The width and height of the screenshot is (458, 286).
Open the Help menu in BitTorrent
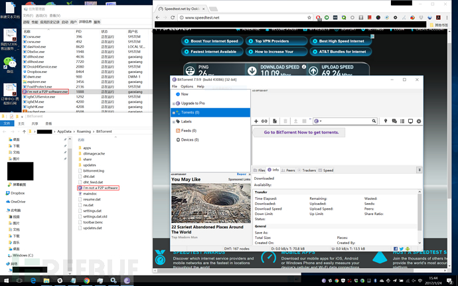200,86
